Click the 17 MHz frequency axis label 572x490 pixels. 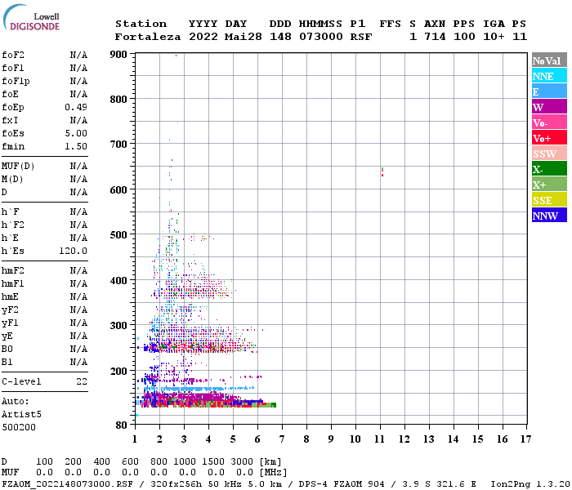coord(526,439)
